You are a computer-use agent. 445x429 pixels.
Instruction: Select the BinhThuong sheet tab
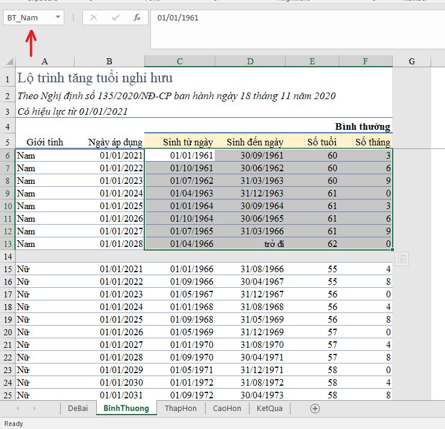pos(126,408)
